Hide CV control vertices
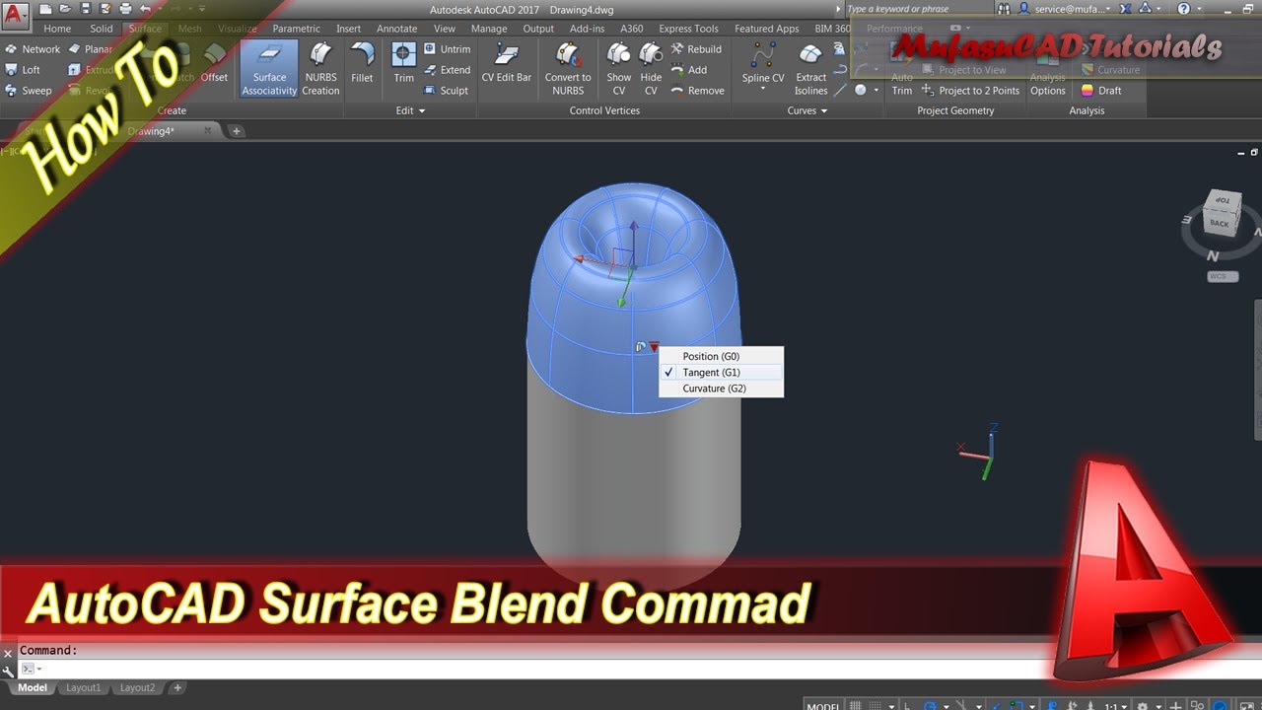This screenshot has height=710, width=1262. coord(651,69)
